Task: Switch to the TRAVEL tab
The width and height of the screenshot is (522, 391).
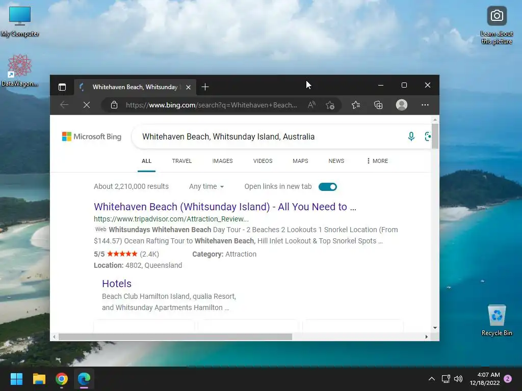Action: tap(182, 161)
